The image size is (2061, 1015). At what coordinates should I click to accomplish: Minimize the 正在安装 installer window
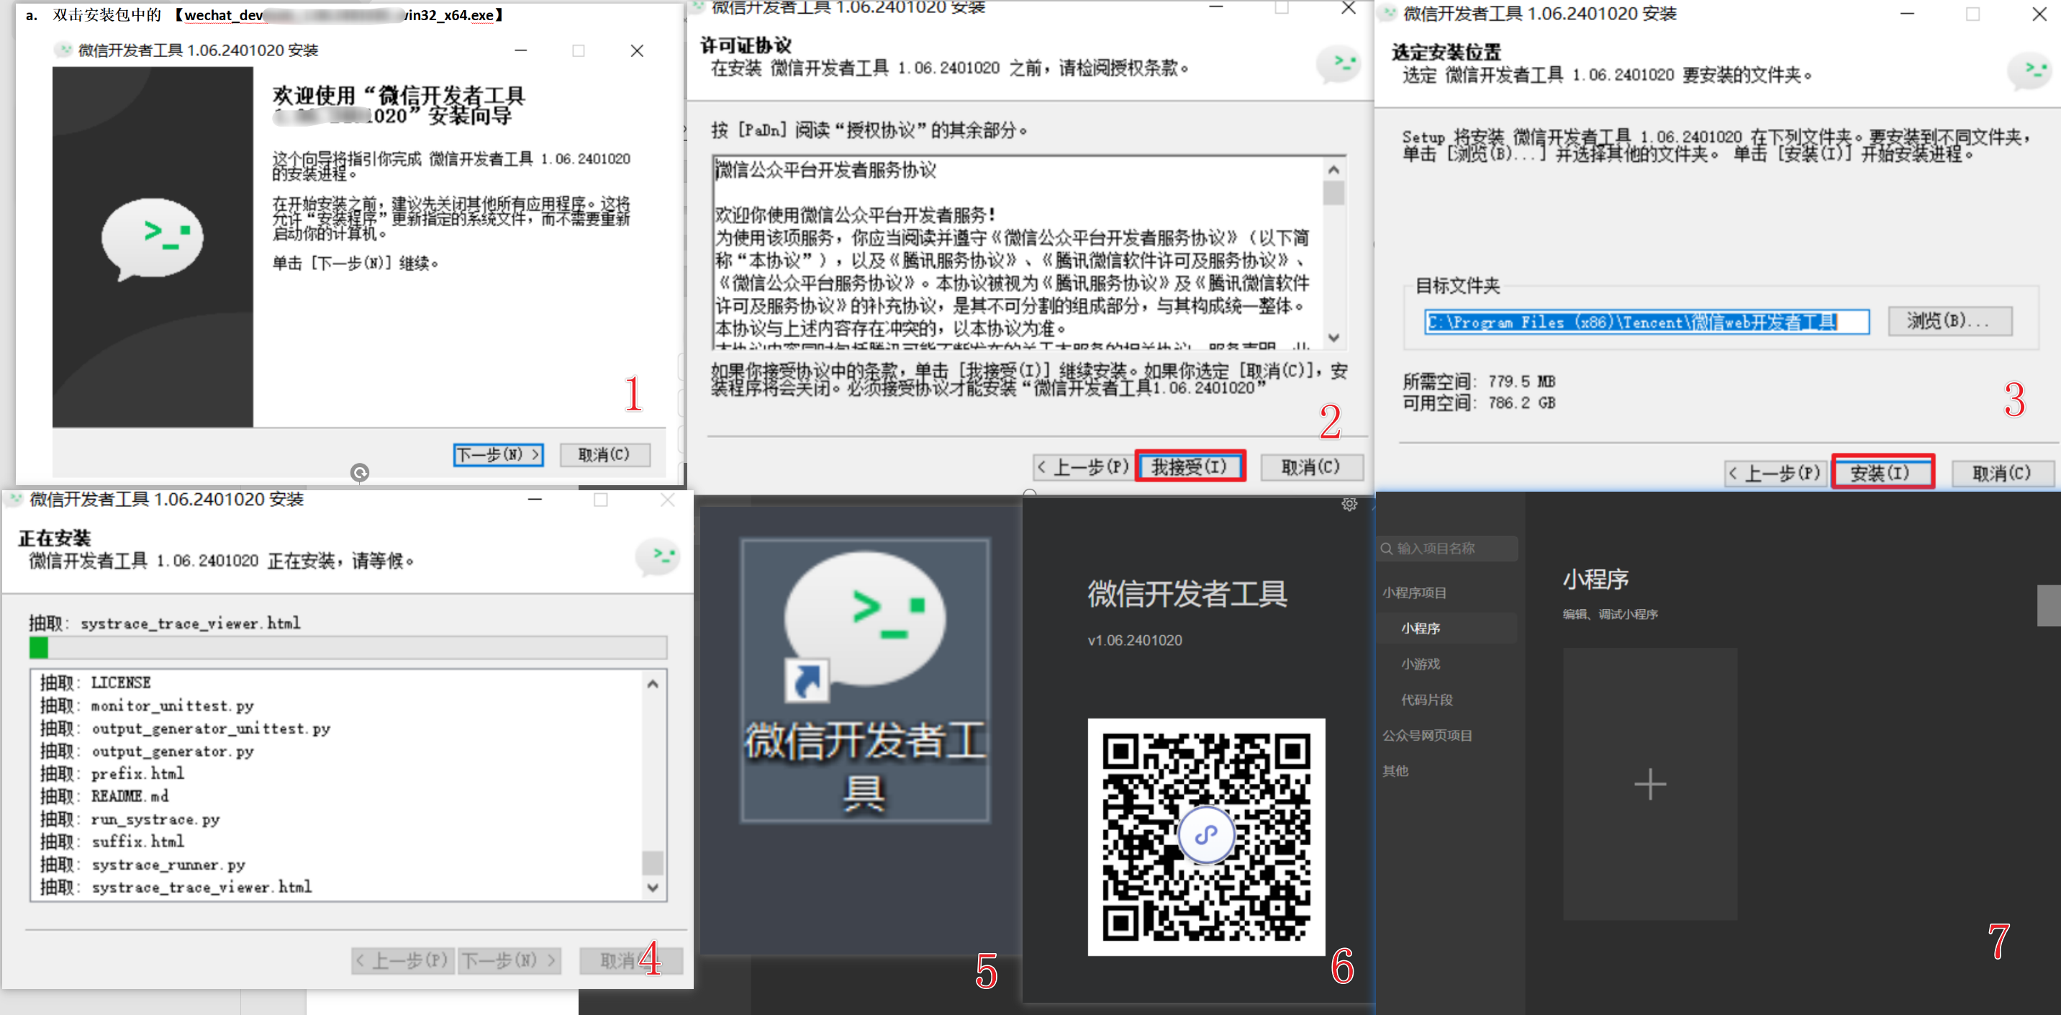point(535,499)
